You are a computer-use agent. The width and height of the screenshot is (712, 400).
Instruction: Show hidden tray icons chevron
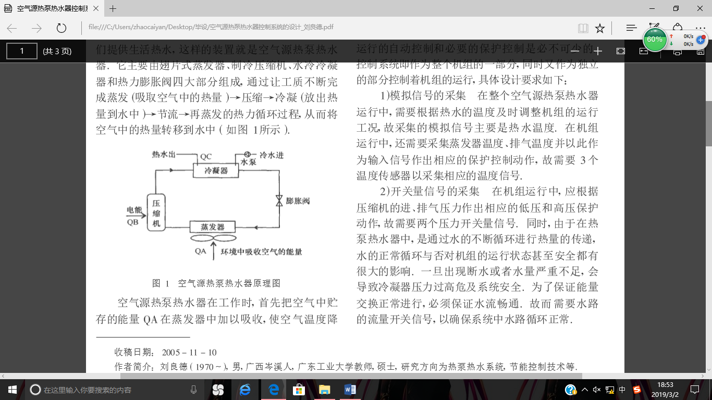585,390
